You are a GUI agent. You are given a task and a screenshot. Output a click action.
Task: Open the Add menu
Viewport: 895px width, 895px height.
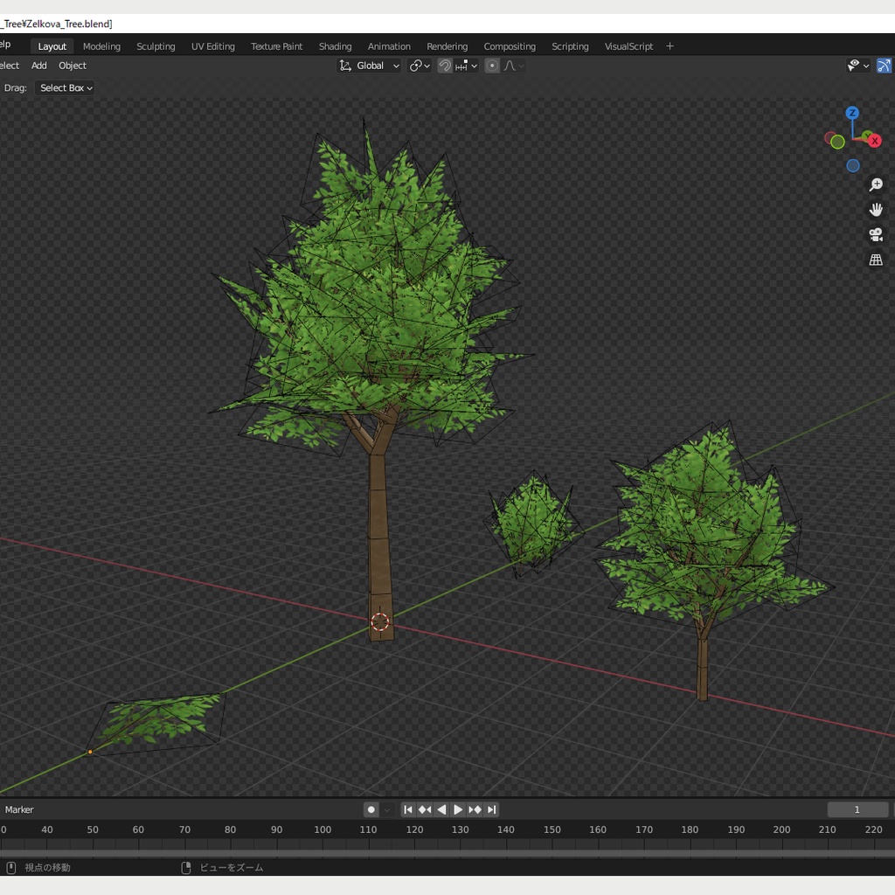(x=39, y=66)
